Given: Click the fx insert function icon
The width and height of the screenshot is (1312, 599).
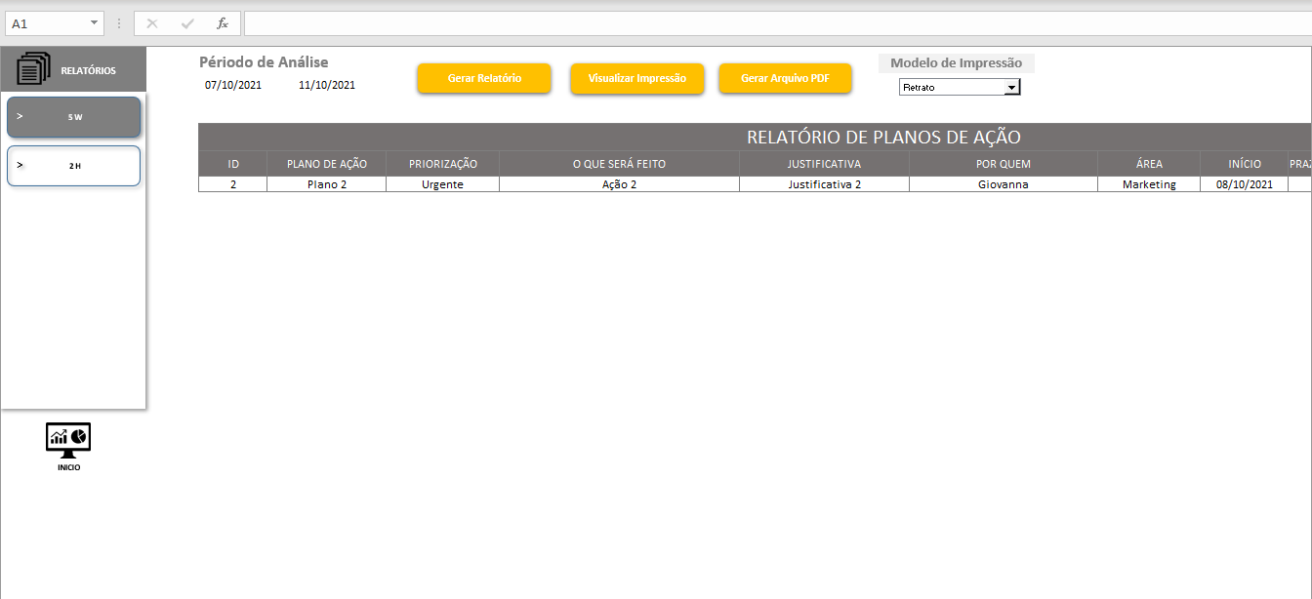Looking at the screenshot, I should point(222,23).
